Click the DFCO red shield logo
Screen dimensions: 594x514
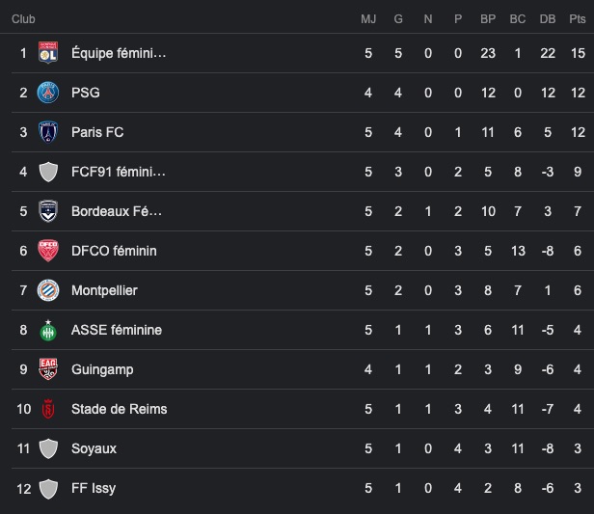pyautogui.click(x=48, y=251)
